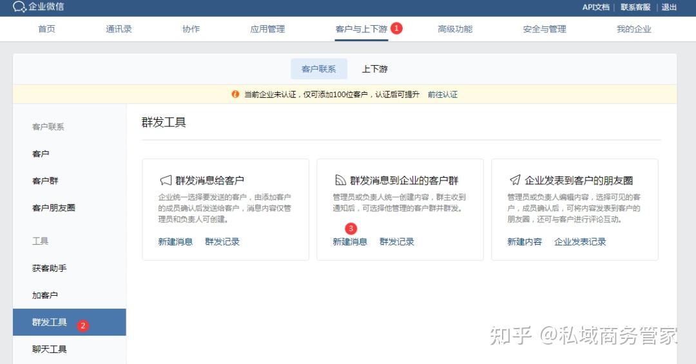Click the 工具 sidebar section label
Viewport: 696px width, 364px height.
tap(40, 241)
